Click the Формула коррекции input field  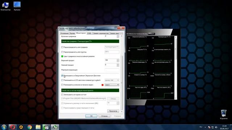pyautogui.click(x=112, y=70)
